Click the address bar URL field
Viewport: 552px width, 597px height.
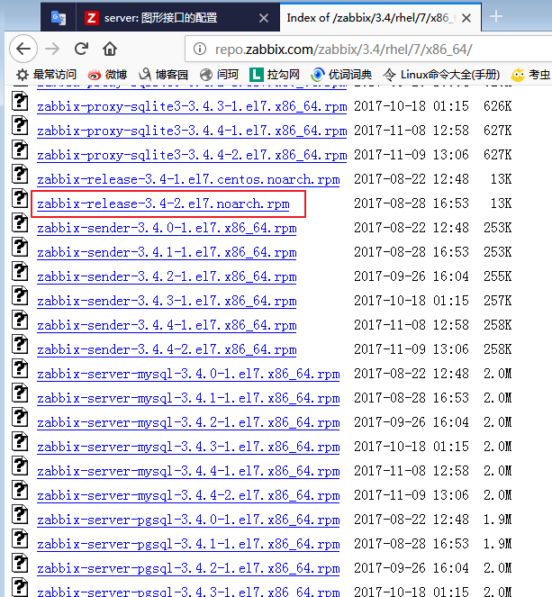(368, 49)
